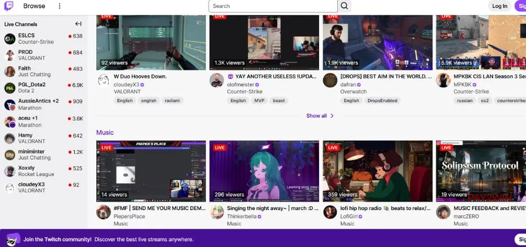The width and height of the screenshot is (526, 247).
Task: Open miniminter channel avatar
Action: (10, 155)
